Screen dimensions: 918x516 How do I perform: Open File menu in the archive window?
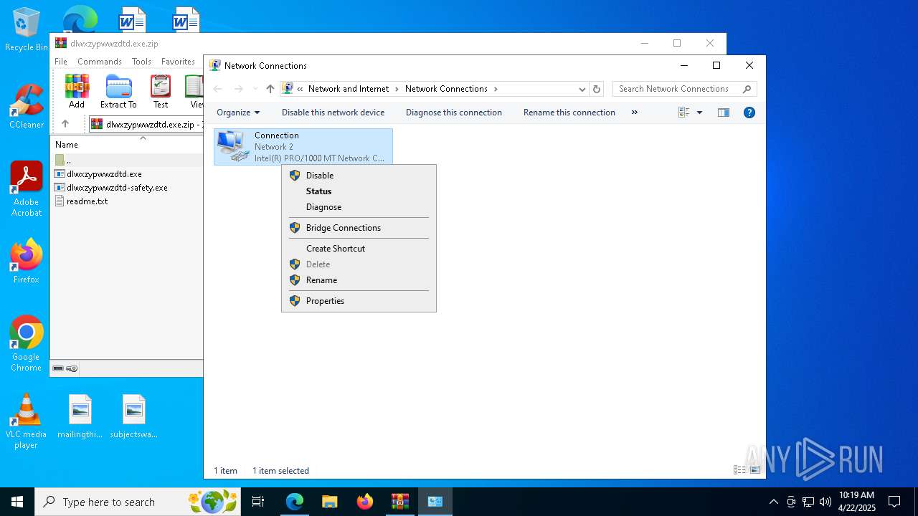point(61,62)
